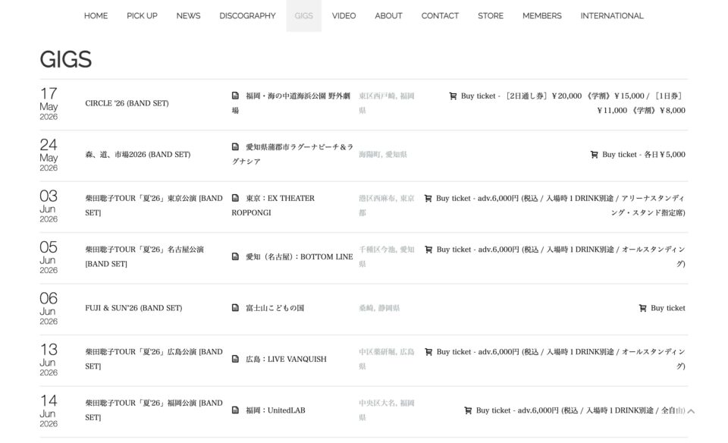Buy ticket for Fukuoka UnitedLAB show
Screen dimensions: 728x443
click(575, 410)
